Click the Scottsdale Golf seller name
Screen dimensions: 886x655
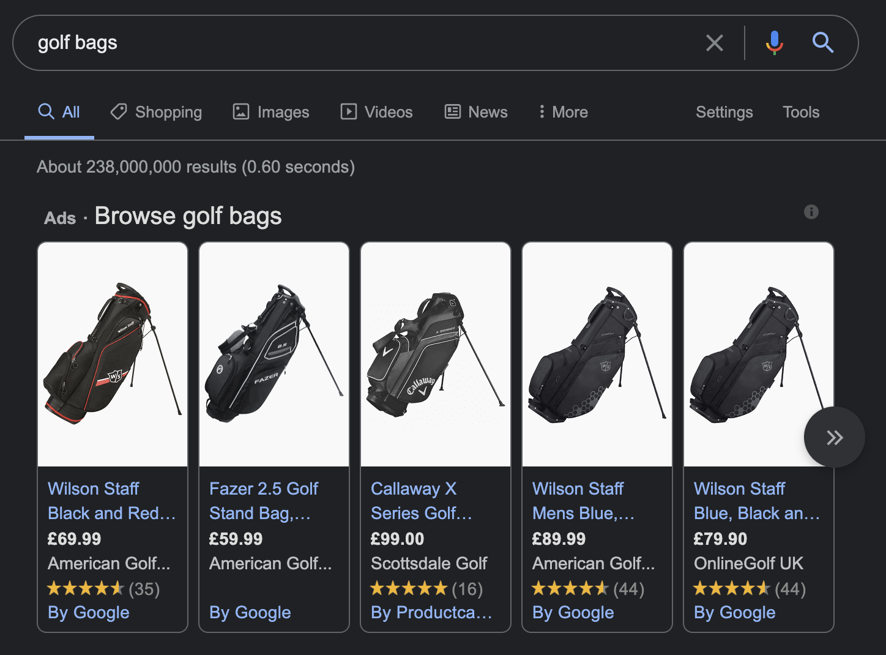429,563
